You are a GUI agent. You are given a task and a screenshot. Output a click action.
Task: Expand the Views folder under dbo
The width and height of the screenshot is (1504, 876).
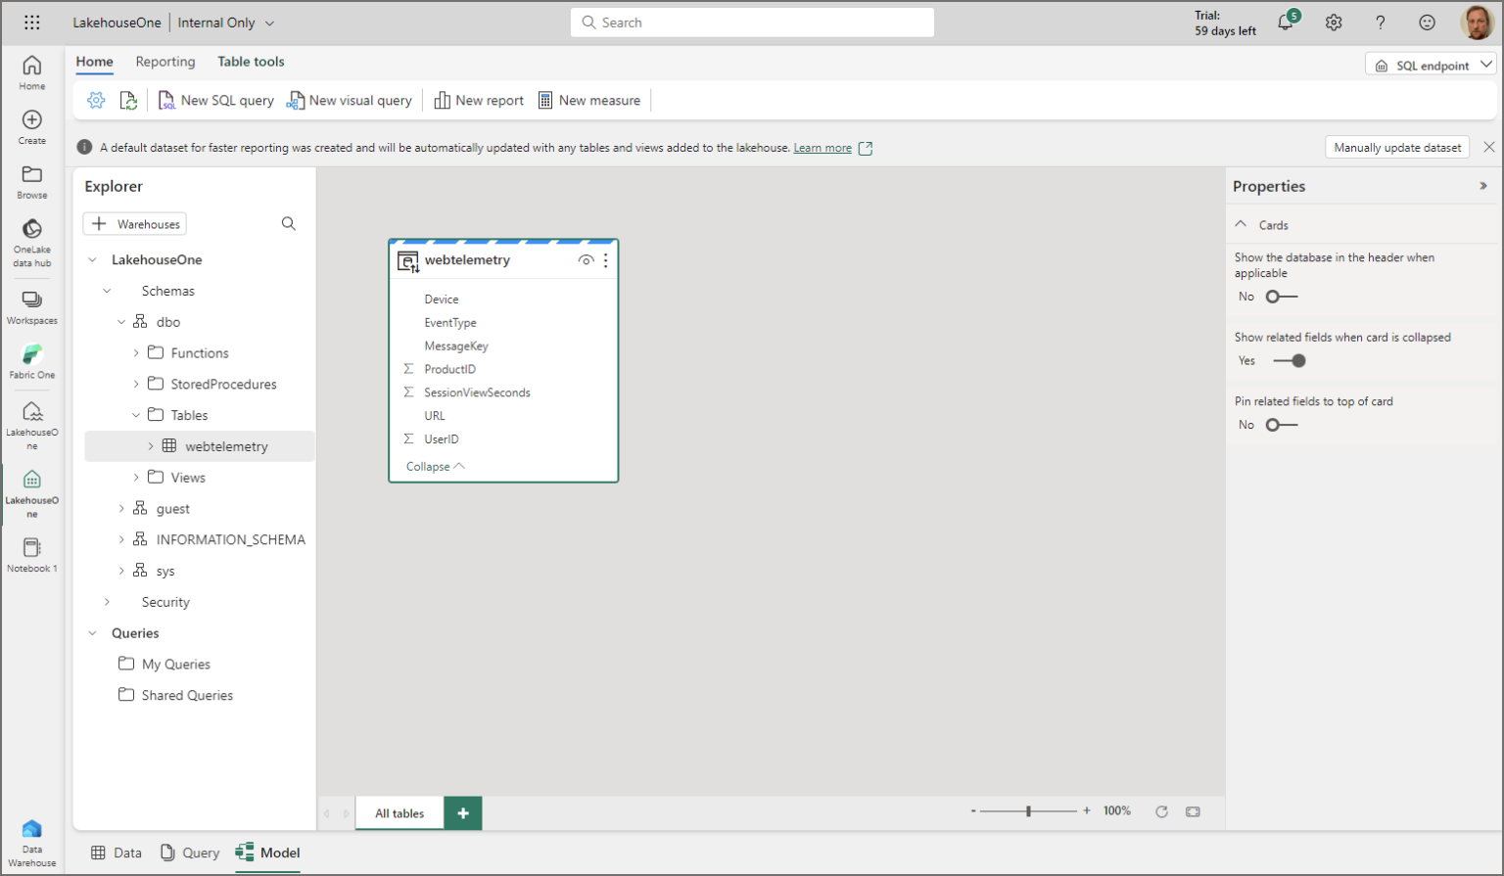(136, 477)
